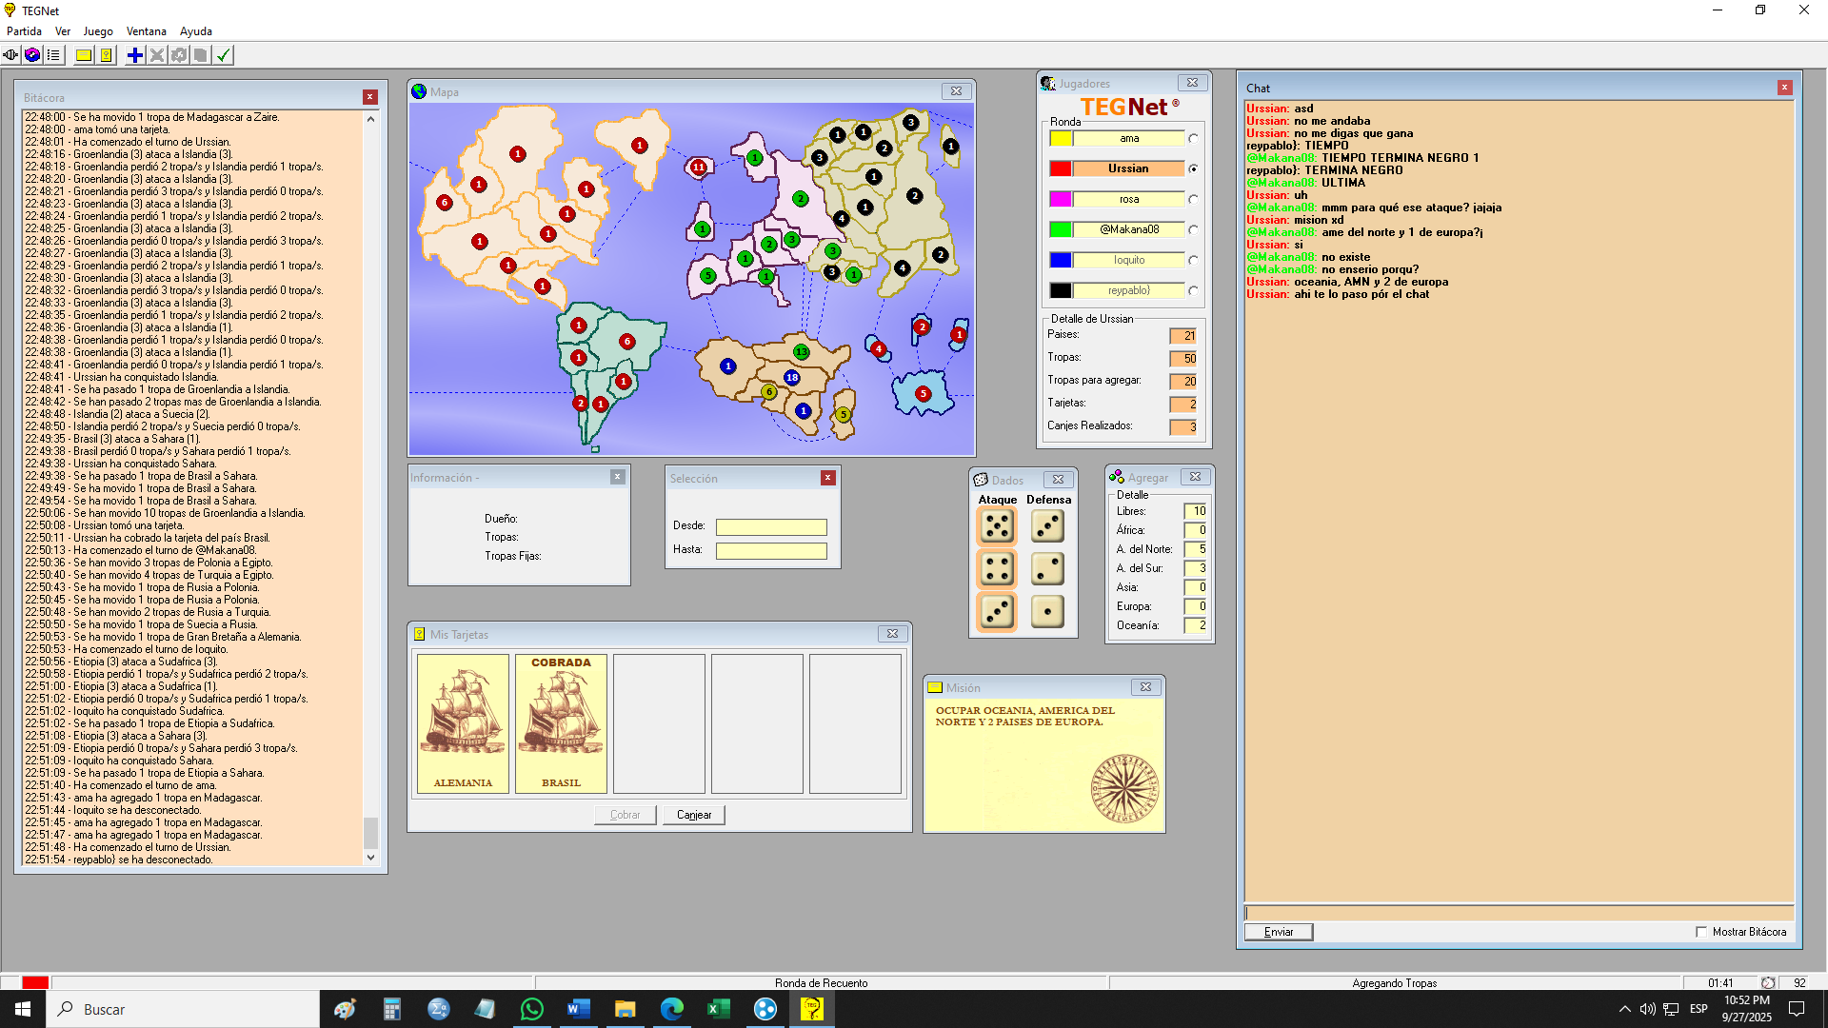Image resolution: width=1828 pixels, height=1028 pixels.
Task: Enable the Mostrar Bitácora checkbox
Action: pyautogui.click(x=1701, y=932)
